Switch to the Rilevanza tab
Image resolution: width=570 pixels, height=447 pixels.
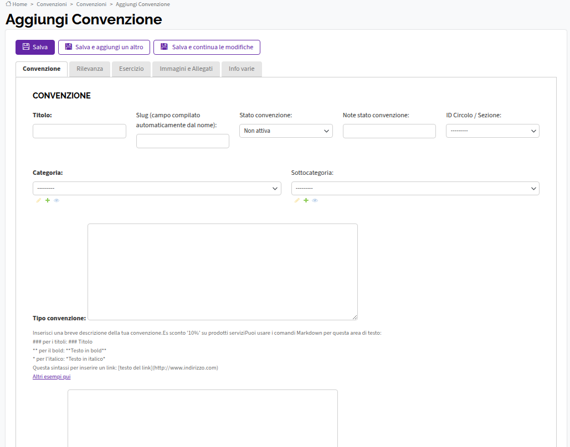click(90, 69)
